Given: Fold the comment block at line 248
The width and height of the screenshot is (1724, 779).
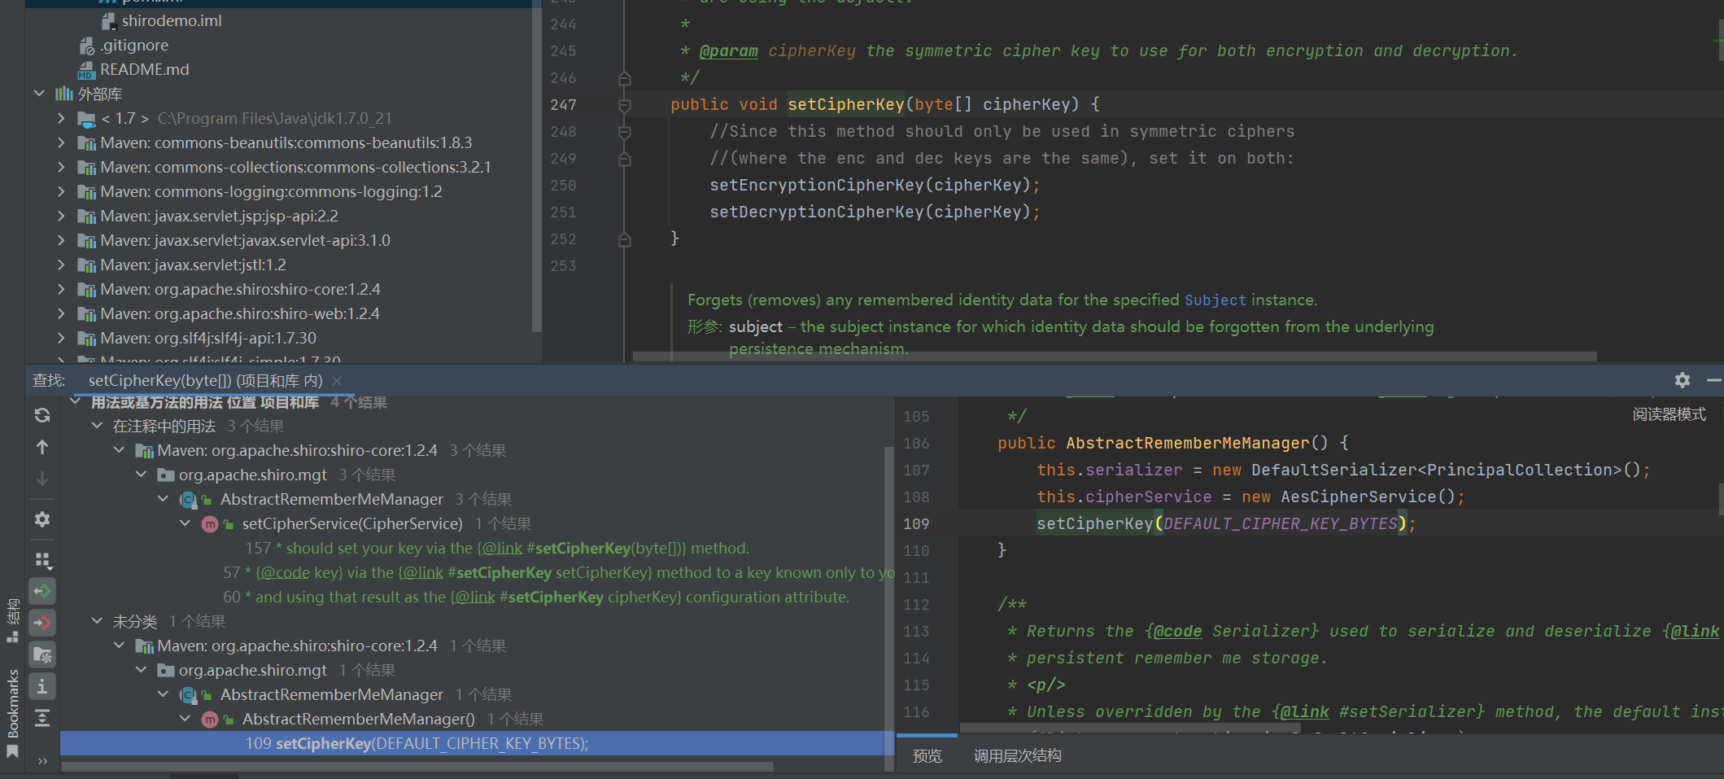Looking at the screenshot, I should tap(625, 132).
